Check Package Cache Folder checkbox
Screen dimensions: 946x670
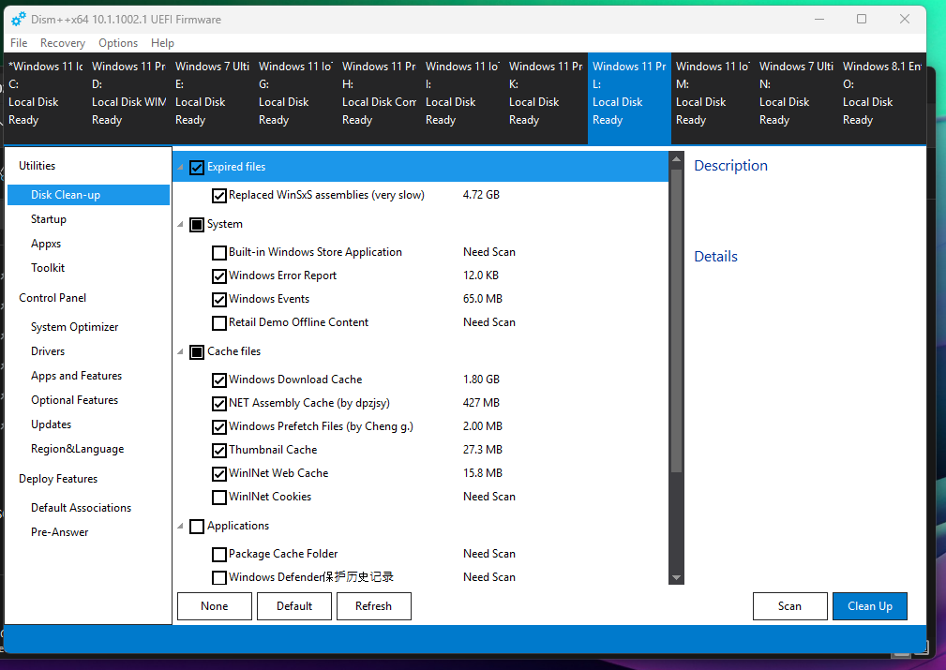point(219,554)
